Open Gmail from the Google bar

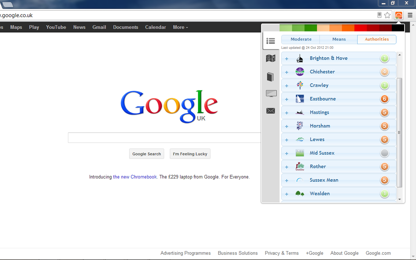(x=99, y=27)
